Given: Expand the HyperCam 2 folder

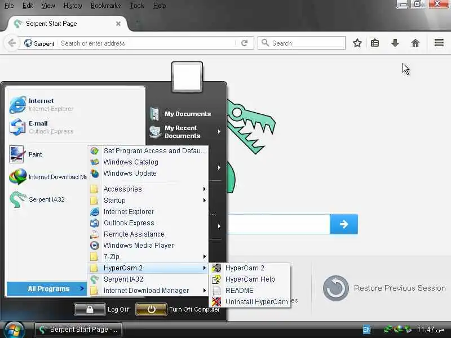Looking at the screenshot, I should (148, 268).
